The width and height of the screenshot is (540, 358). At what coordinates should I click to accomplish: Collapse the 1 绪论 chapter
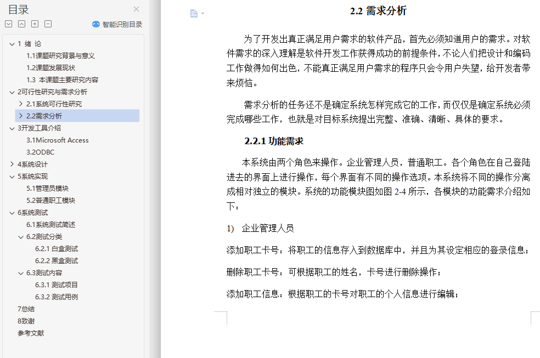tap(12, 44)
